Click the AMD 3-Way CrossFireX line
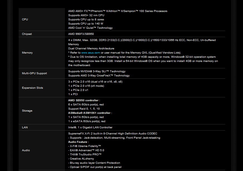The image size is (243, 171). [x=99, y=76]
